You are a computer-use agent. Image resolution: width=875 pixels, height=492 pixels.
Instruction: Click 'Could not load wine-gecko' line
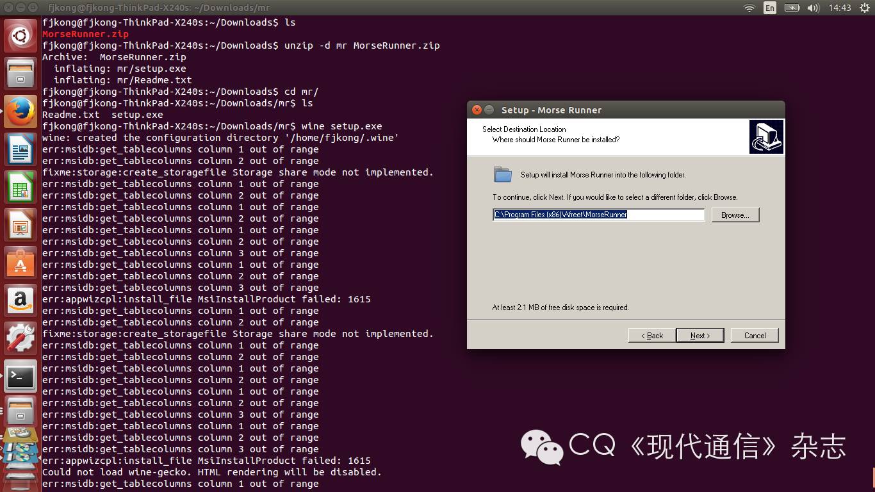pos(211,472)
